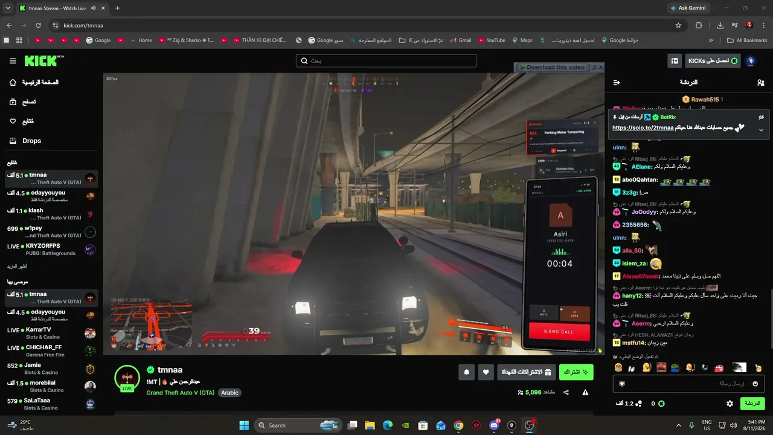Open SaLaTaaa recommended channel
The height and width of the screenshot is (435, 773).
pyautogui.click(x=51, y=404)
